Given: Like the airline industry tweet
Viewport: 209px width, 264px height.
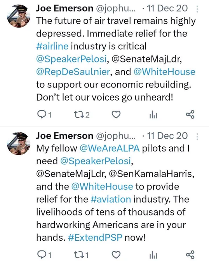Looking at the screenshot, I should pyautogui.click(x=116, y=115).
